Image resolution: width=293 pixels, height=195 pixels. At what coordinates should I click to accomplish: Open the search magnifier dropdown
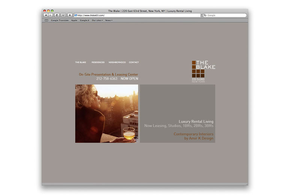(x=205, y=15)
